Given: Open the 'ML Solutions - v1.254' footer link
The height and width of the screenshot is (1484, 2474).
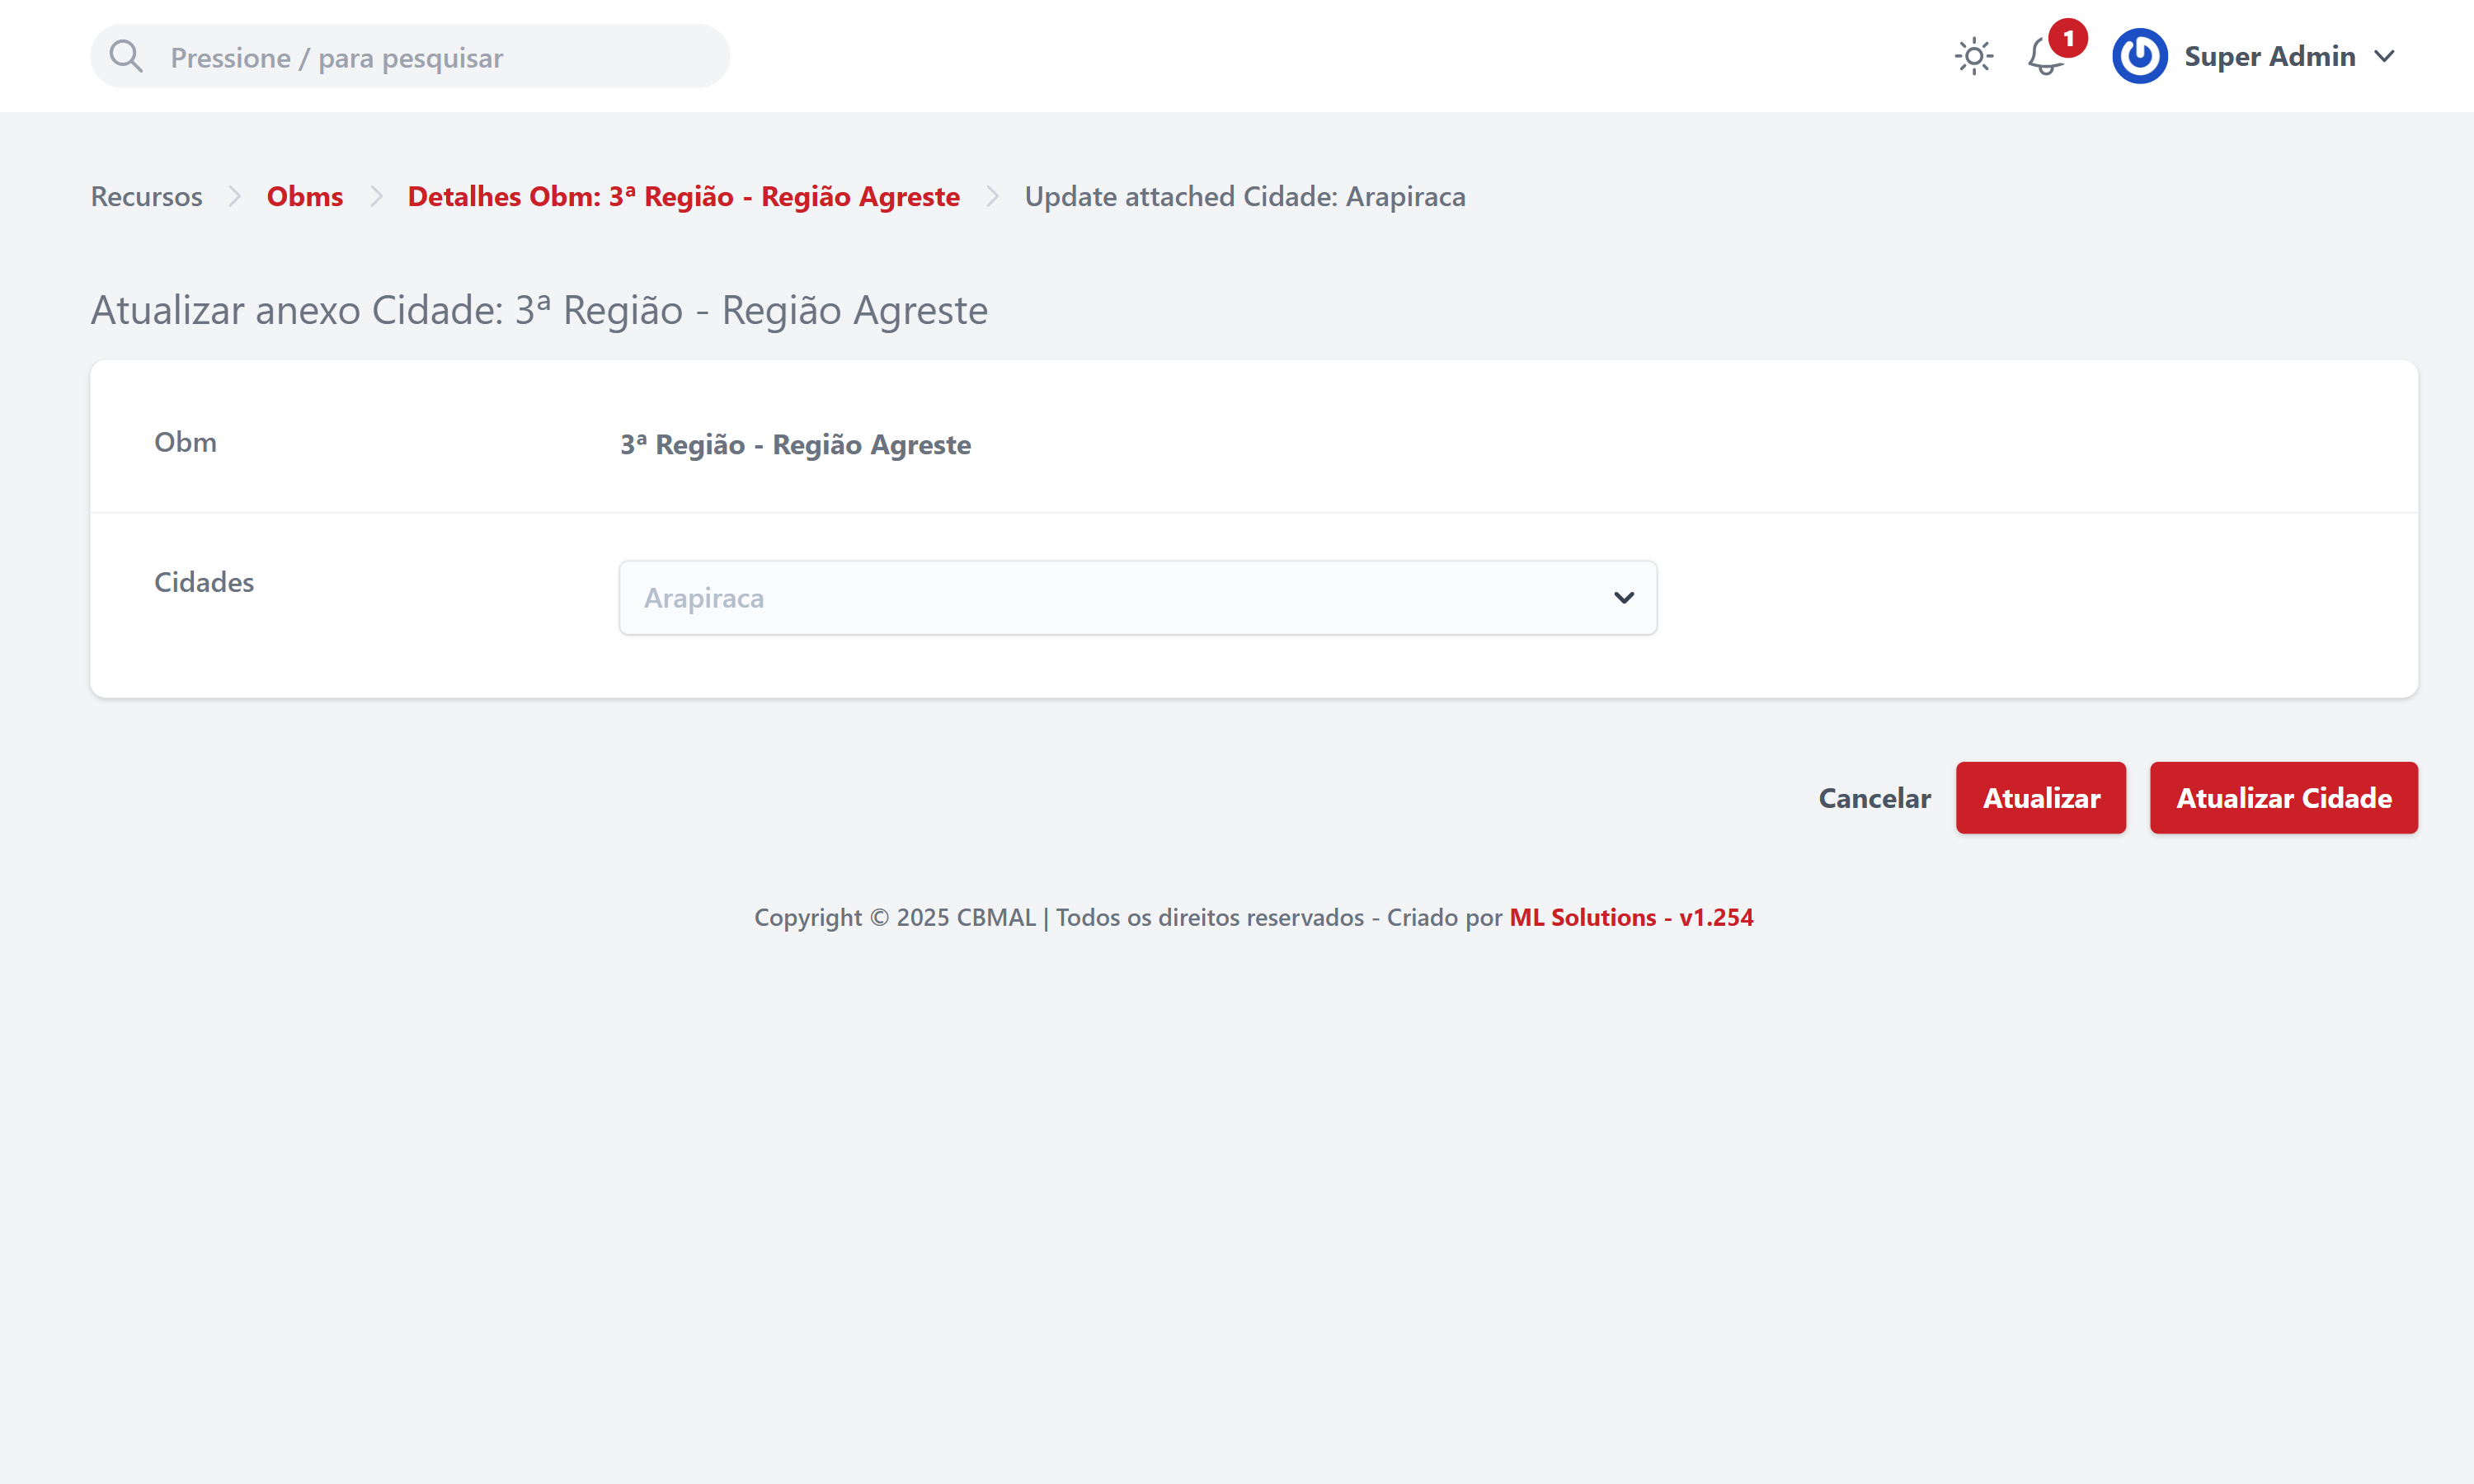Looking at the screenshot, I should click(1631, 917).
